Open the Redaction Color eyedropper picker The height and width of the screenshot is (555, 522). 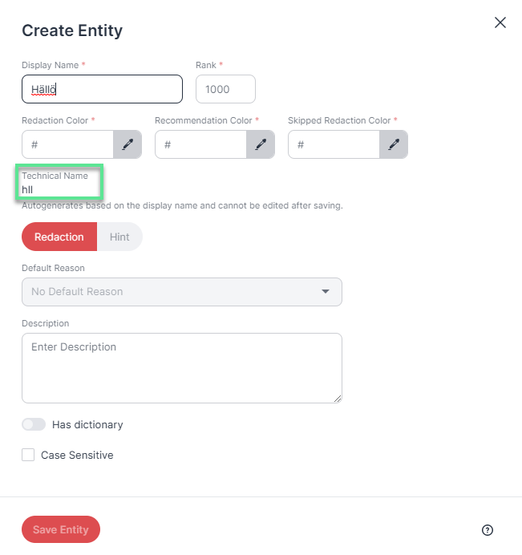pos(127,144)
